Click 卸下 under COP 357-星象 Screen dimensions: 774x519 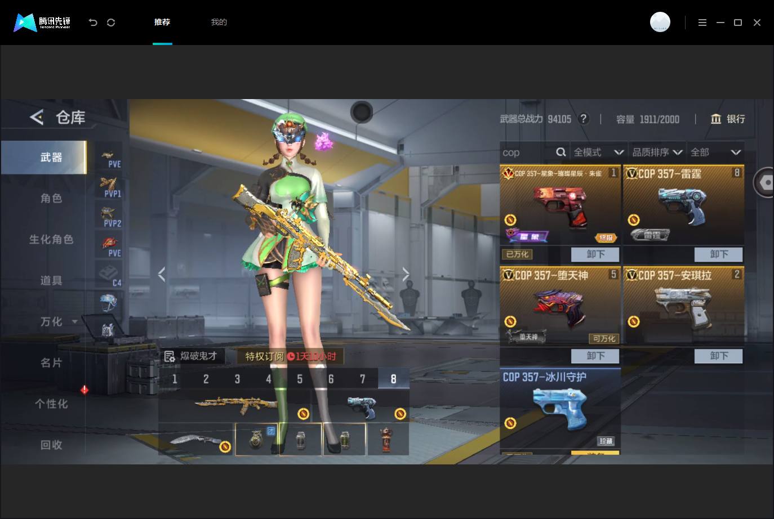pos(595,254)
